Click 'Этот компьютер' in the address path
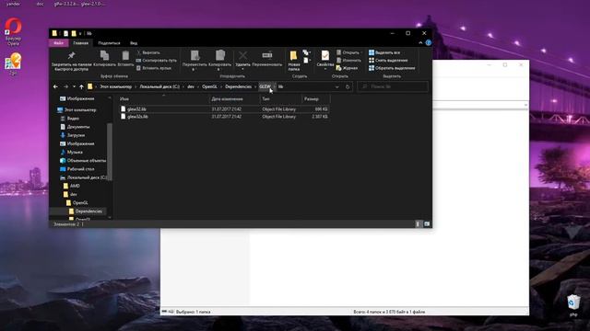Screen dimensions: 590x331 click(x=115, y=86)
